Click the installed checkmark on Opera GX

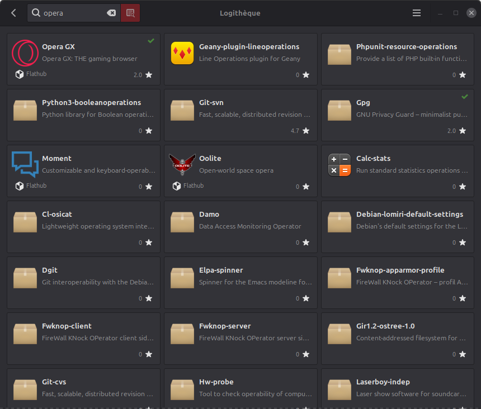pos(151,41)
